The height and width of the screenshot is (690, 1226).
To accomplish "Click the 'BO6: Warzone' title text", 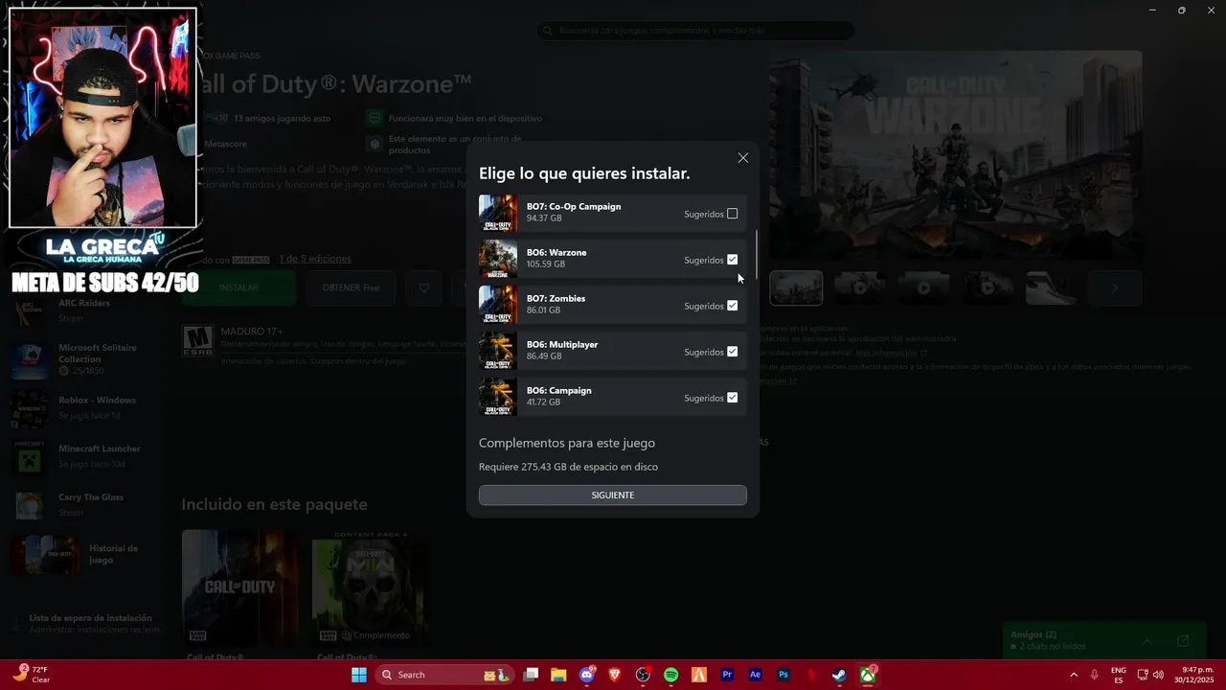I will coord(556,253).
